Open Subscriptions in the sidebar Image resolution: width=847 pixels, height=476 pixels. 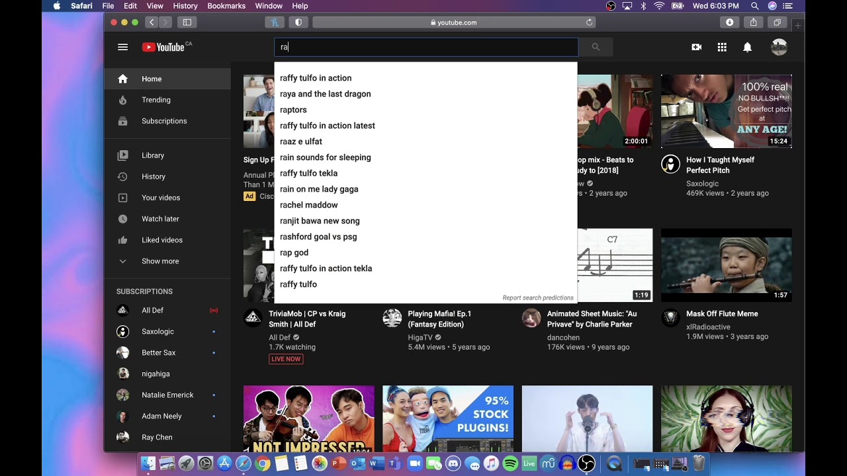pos(167,121)
